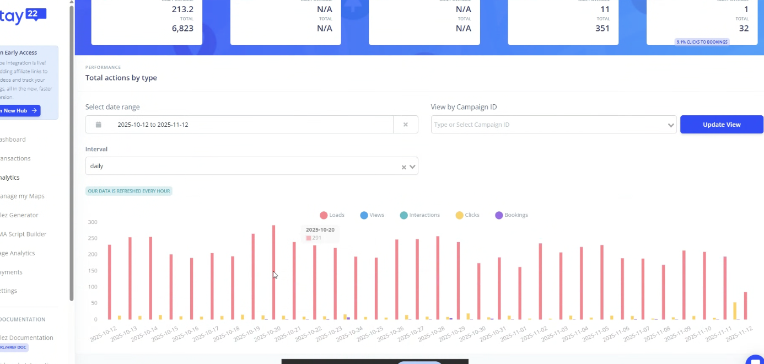Click the Loads bar for 2025-10-20
The width and height of the screenshot is (764, 364).
coord(273,272)
